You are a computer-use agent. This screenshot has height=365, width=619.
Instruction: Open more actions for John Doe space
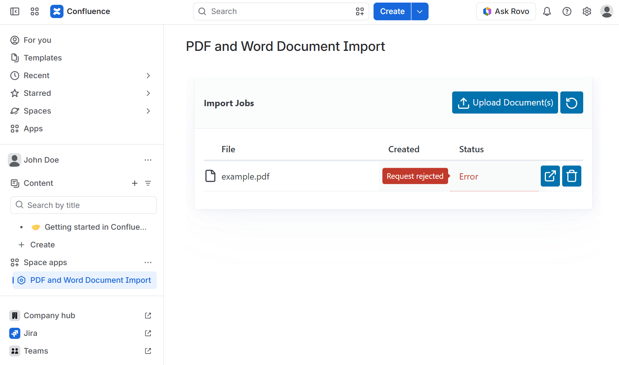[148, 160]
